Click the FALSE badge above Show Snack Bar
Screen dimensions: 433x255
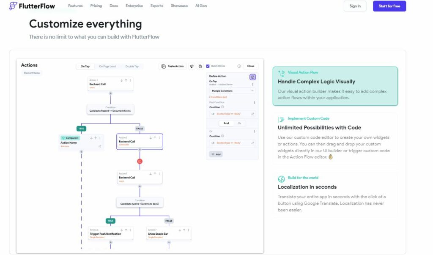[169, 221]
